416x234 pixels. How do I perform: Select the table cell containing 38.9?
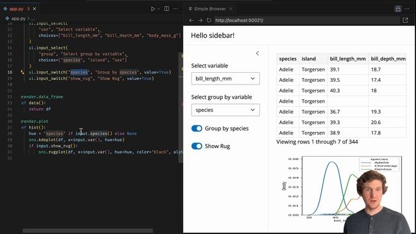pos(348,133)
